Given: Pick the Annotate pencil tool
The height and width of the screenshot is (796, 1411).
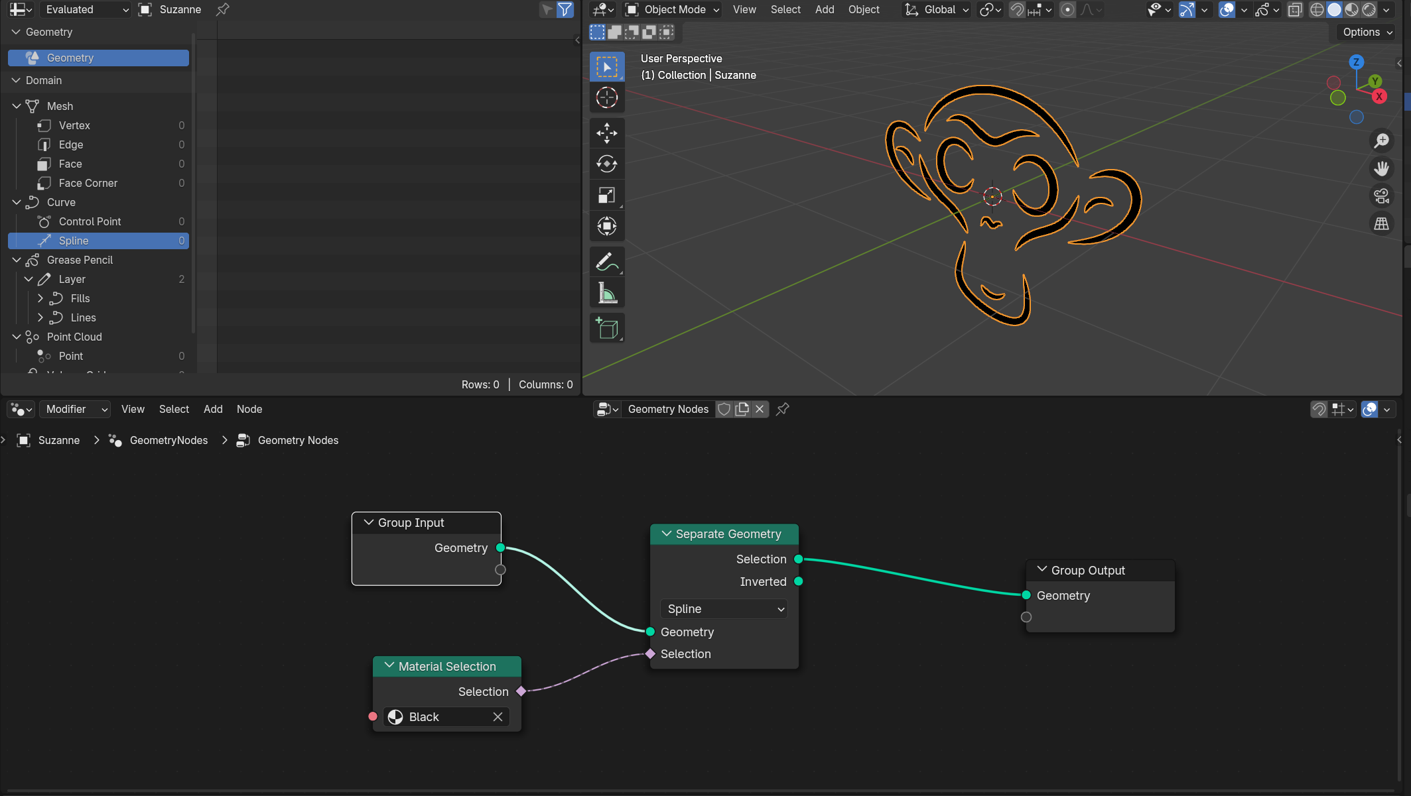Looking at the screenshot, I should pyautogui.click(x=606, y=262).
